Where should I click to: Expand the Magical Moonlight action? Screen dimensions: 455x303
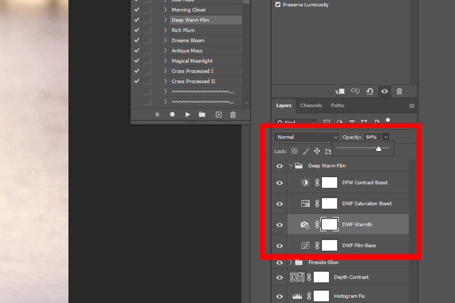coord(165,61)
